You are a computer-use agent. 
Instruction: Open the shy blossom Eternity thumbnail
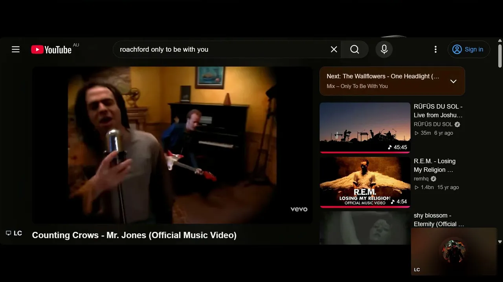pyautogui.click(x=365, y=228)
